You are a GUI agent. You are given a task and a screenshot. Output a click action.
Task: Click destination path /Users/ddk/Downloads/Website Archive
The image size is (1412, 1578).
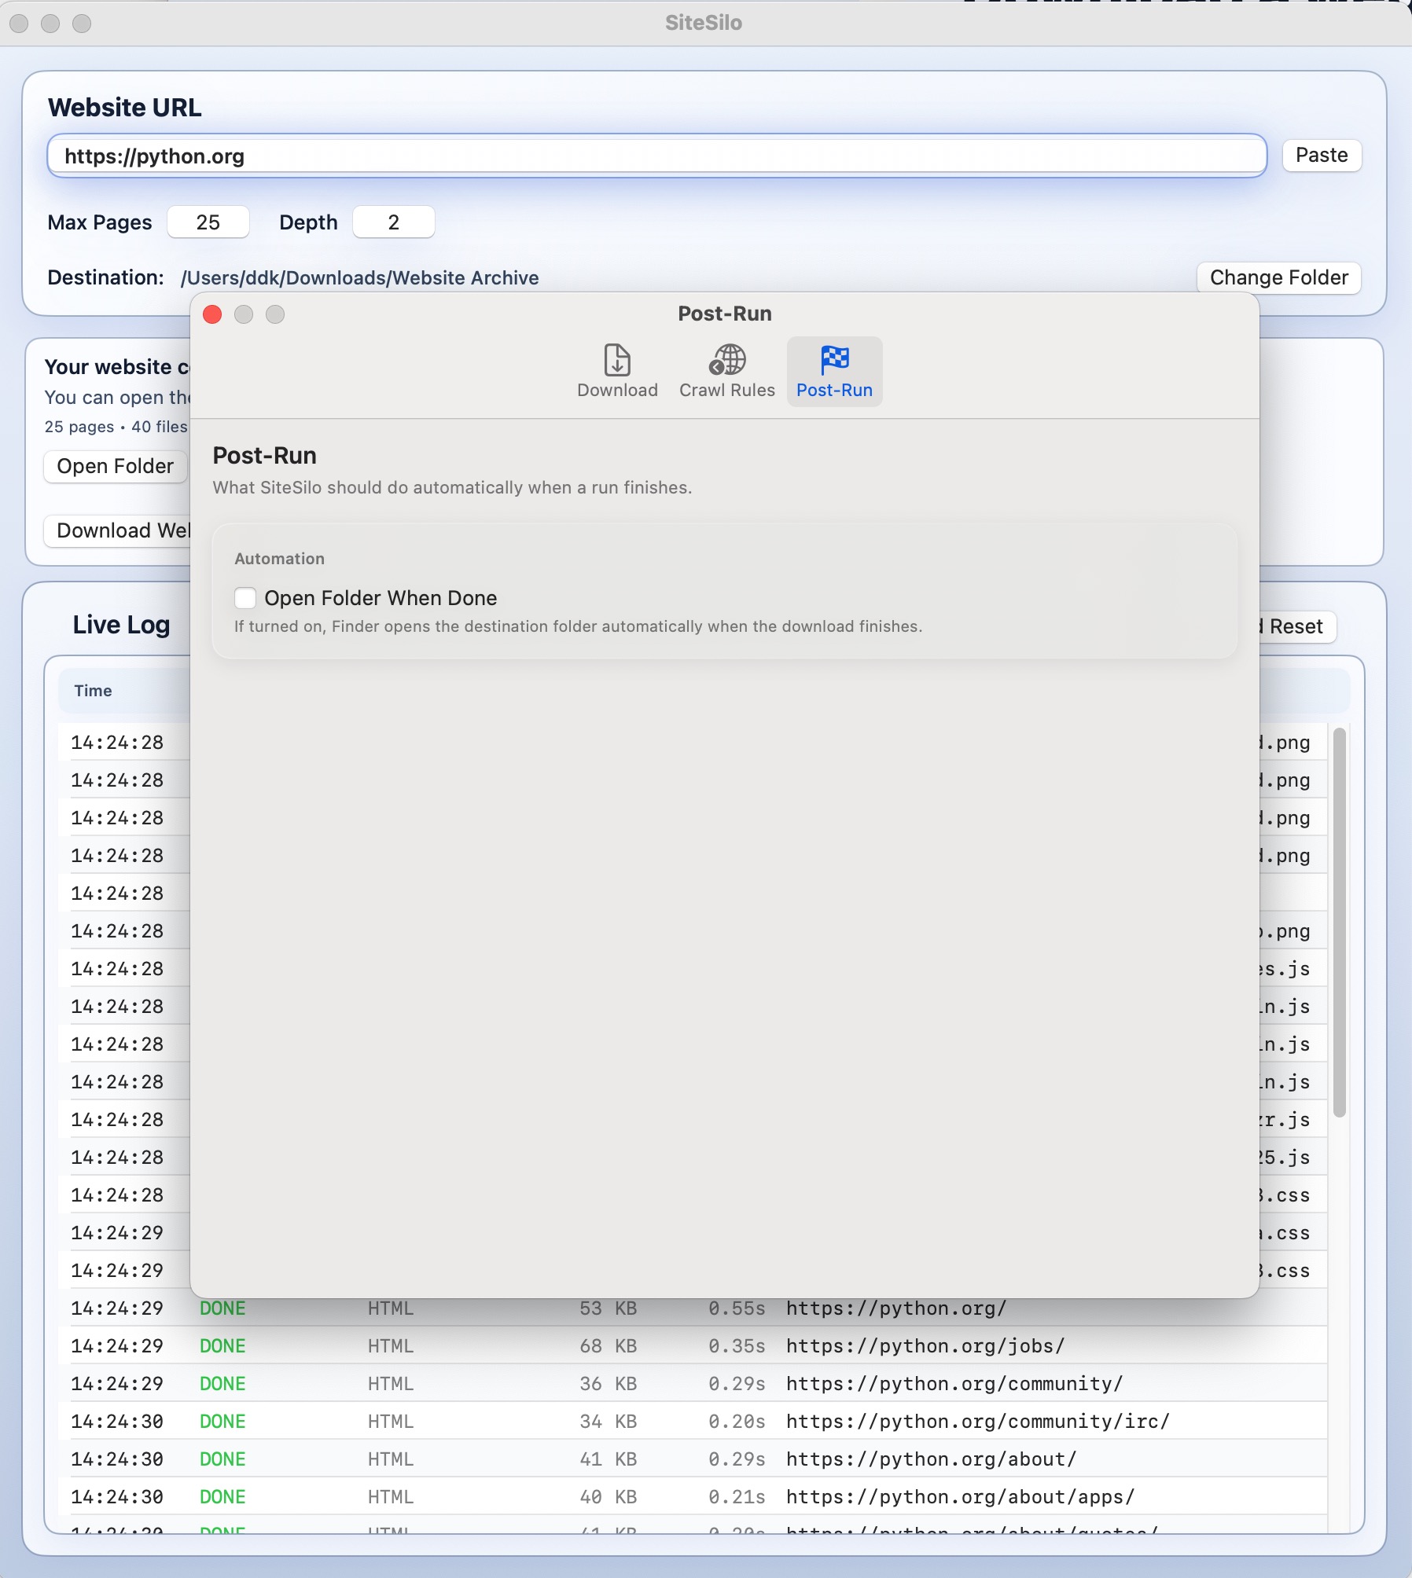point(359,278)
